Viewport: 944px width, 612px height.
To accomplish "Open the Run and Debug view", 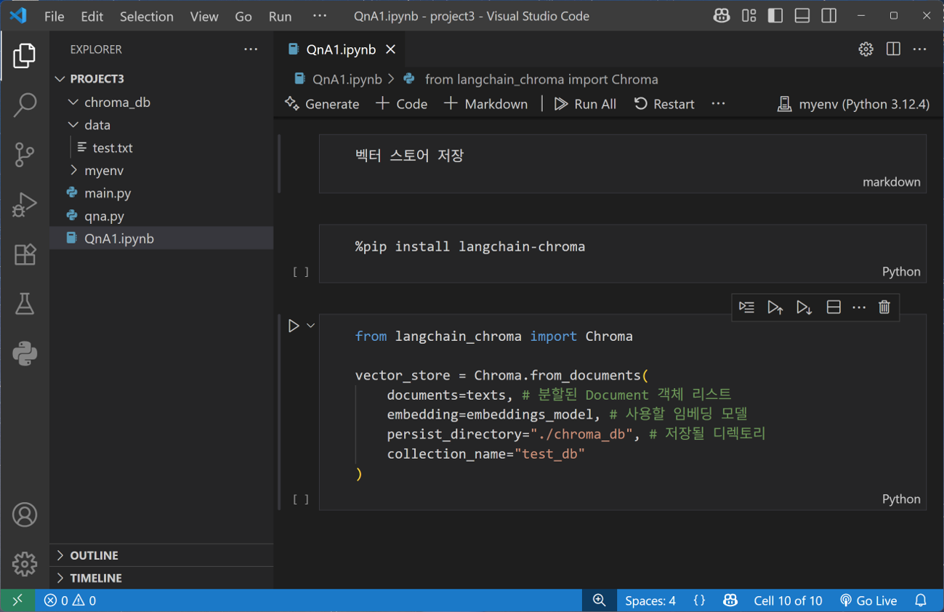I will [24, 204].
